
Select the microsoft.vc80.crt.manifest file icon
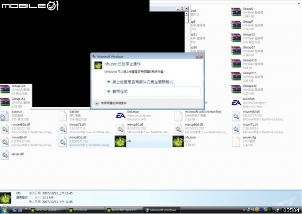tap(178, 116)
